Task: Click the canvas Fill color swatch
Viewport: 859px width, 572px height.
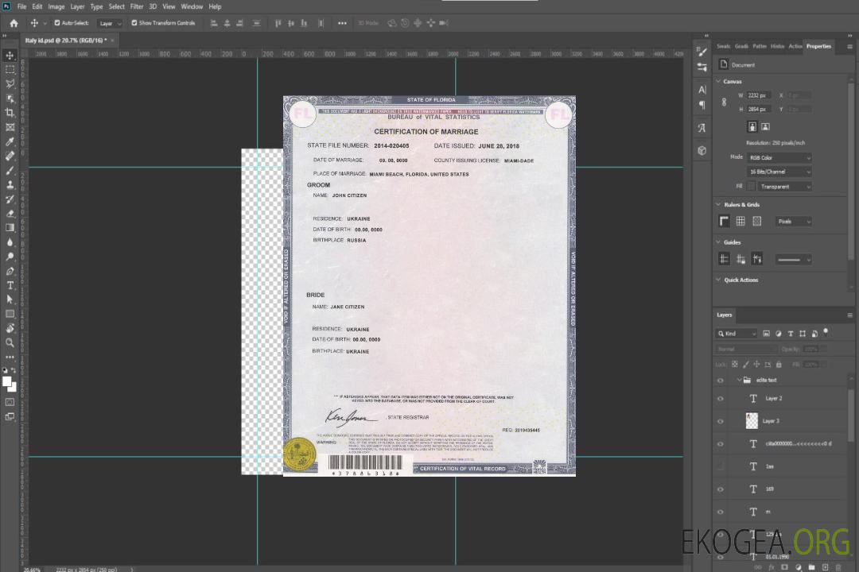Action: [x=751, y=187]
